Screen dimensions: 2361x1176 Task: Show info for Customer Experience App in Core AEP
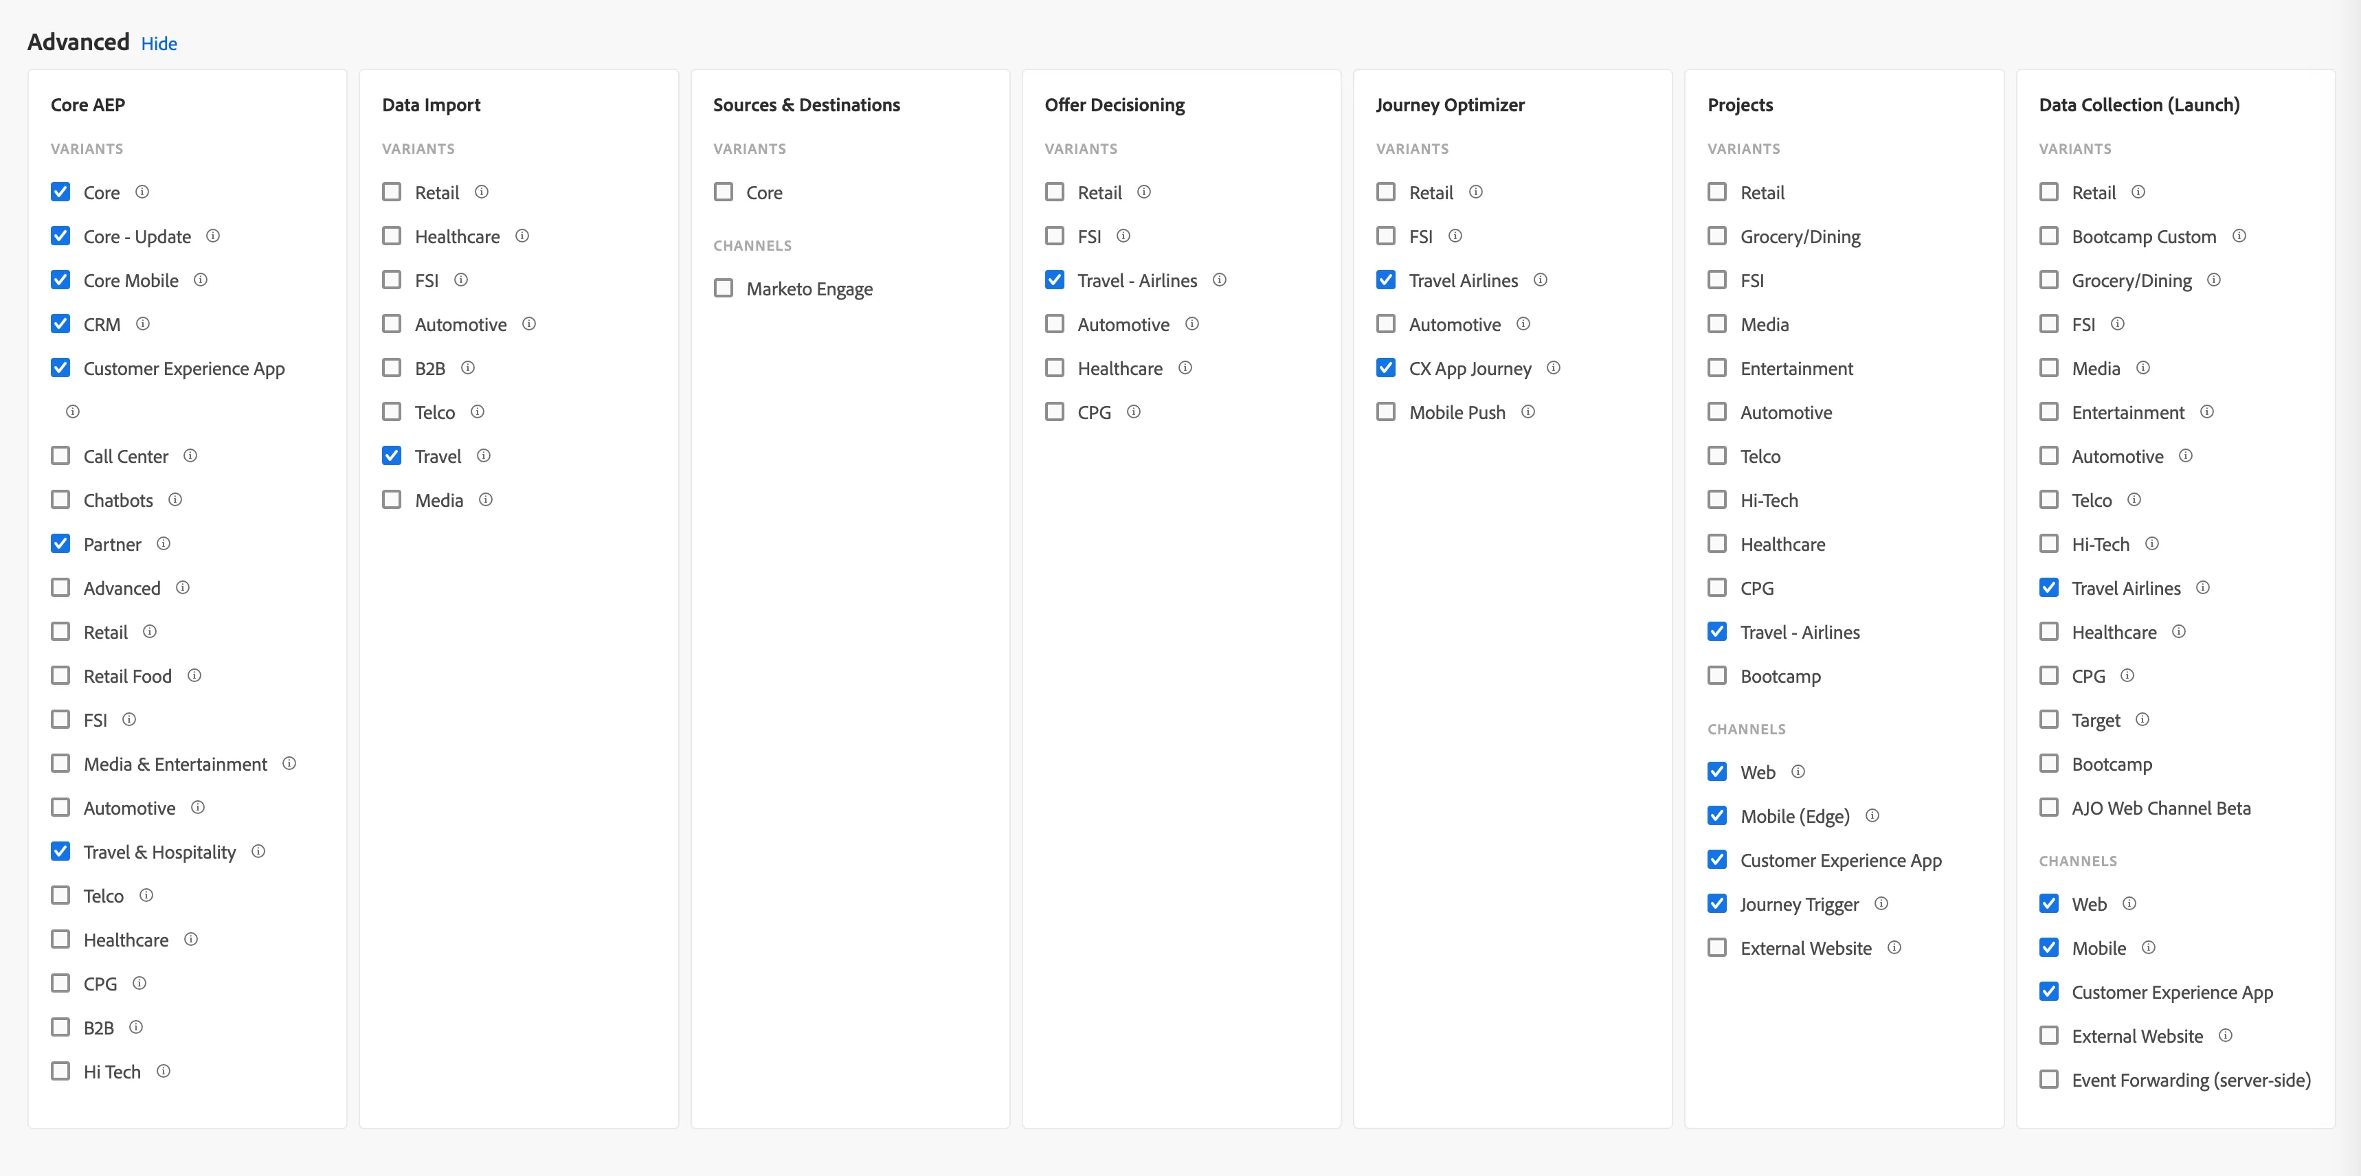(x=72, y=411)
